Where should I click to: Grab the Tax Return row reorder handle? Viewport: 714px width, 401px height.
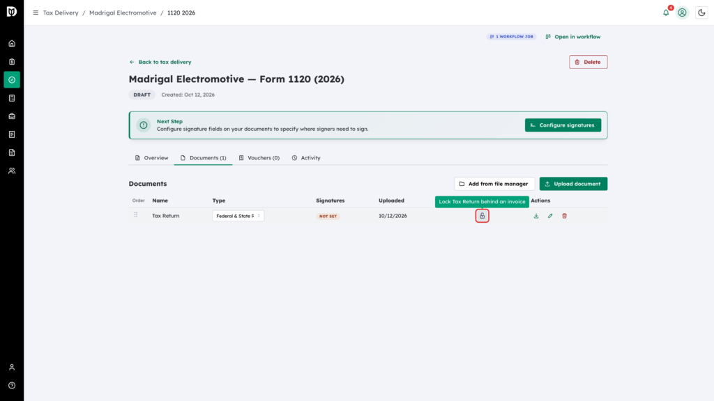tap(136, 215)
